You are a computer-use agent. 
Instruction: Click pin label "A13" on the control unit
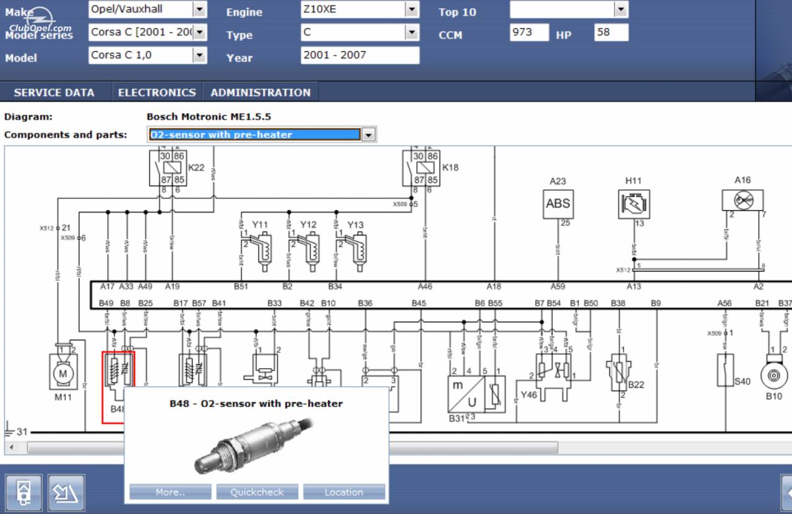coord(634,286)
